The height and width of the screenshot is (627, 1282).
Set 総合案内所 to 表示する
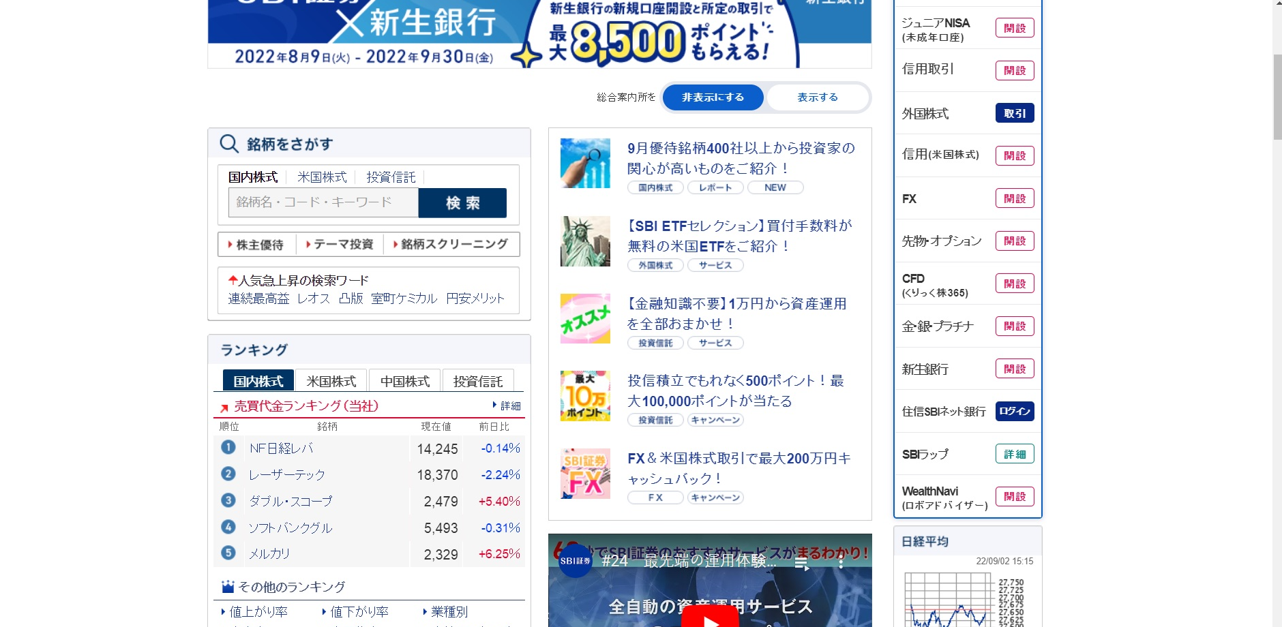coord(818,97)
